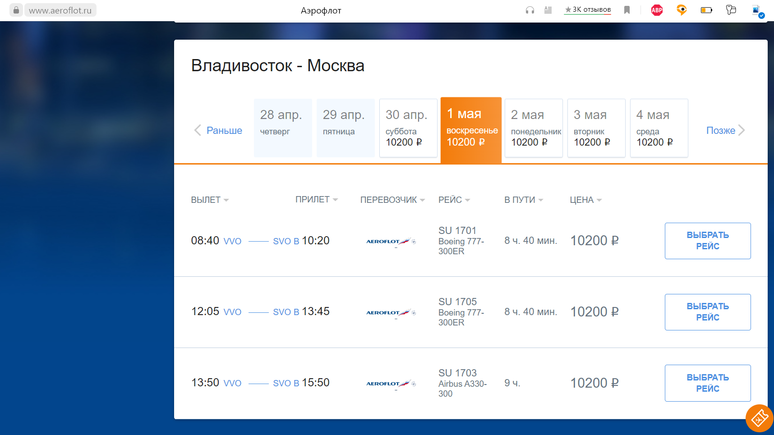Click the 8 ч. 40 мин. duration for SU 1701
774x435 pixels.
click(x=531, y=241)
